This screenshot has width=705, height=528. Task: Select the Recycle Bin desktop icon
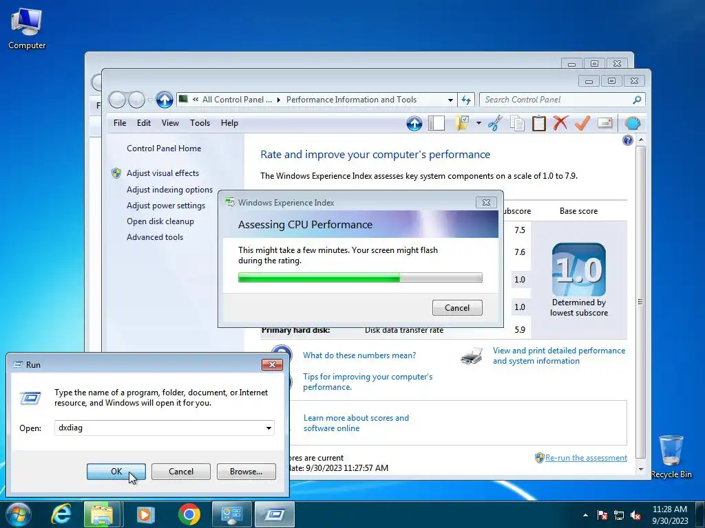pyautogui.click(x=671, y=456)
